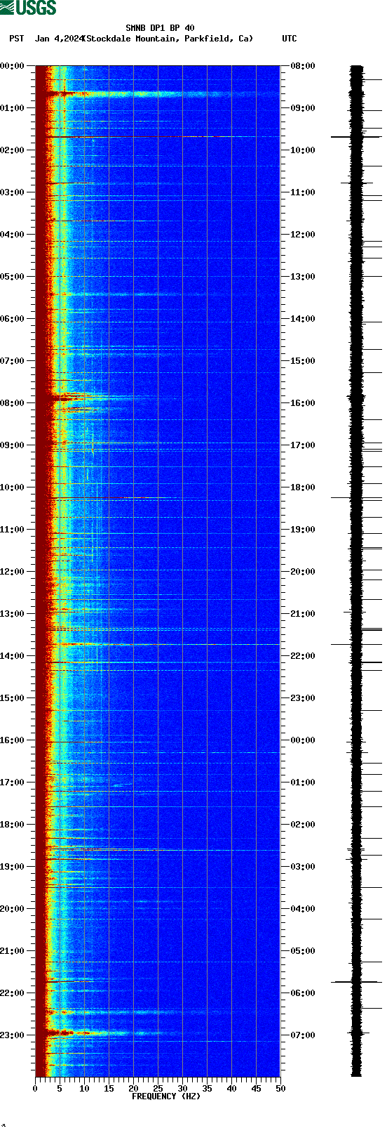Click the 10 Hz frequency tick label

tap(84, 1089)
